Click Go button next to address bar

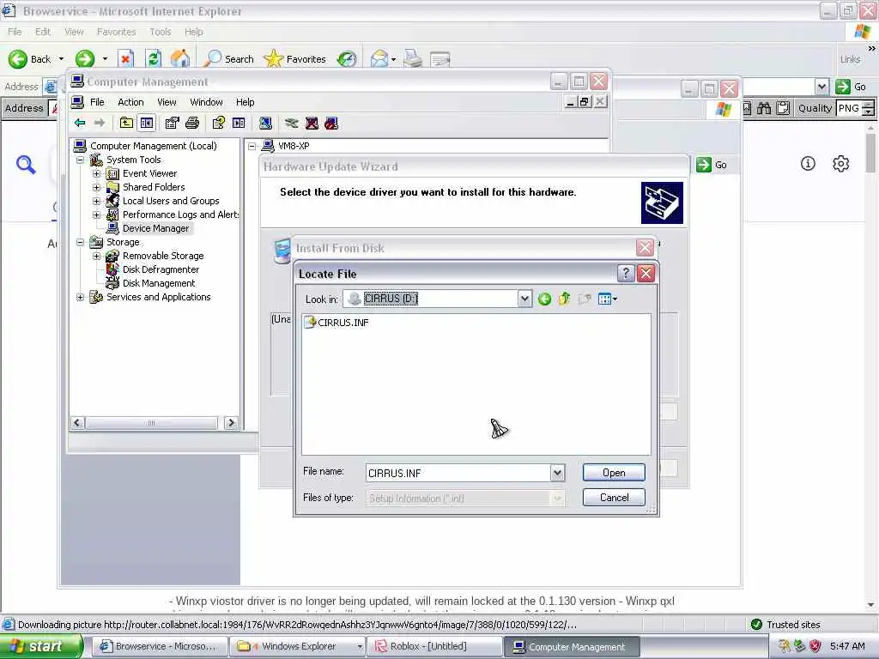click(x=851, y=87)
